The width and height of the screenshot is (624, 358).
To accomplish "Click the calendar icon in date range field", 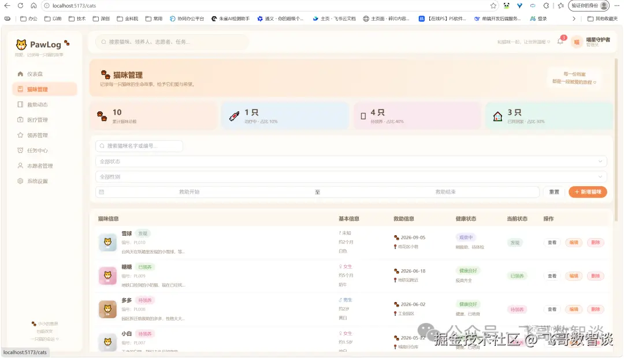I will 102,192.
